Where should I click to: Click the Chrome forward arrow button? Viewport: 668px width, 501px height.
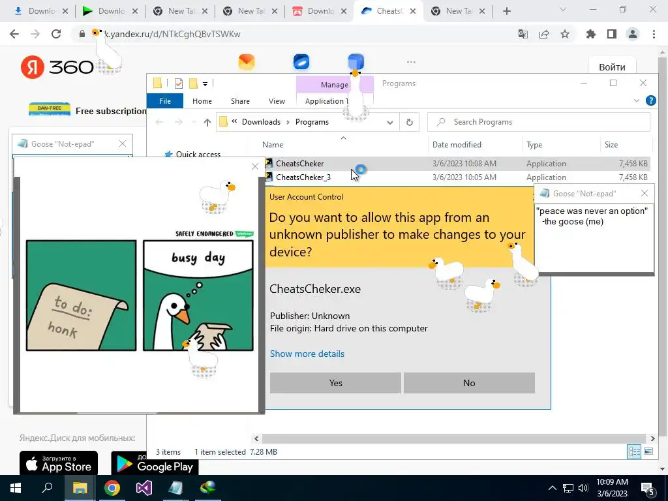pos(35,34)
